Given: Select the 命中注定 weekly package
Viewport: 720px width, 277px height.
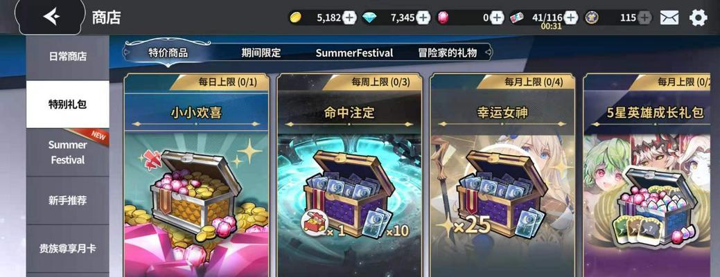Looking at the screenshot, I should (349, 175).
